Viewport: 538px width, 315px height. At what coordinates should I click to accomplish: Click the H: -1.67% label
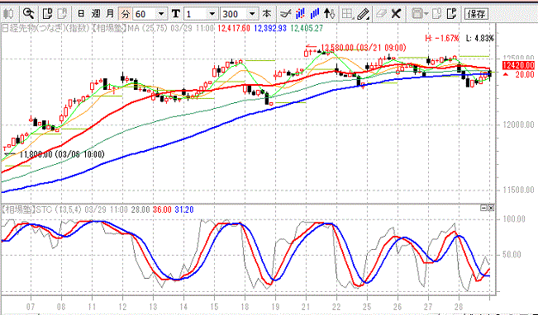(x=442, y=38)
